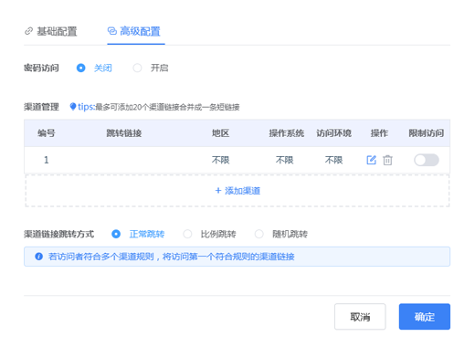Image resolution: width=475 pixels, height=347 pixels.
Task: Confirm with the 确定 button
Action: [x=425, y=317]
